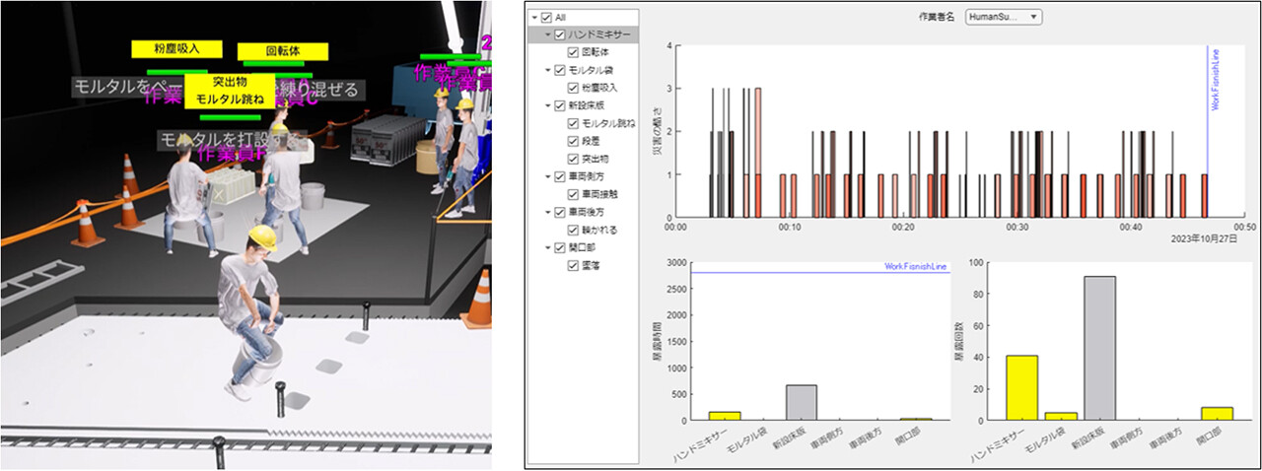Click the ハンドミキサー bar in 暴露回数 chart

click(1021, 387)
